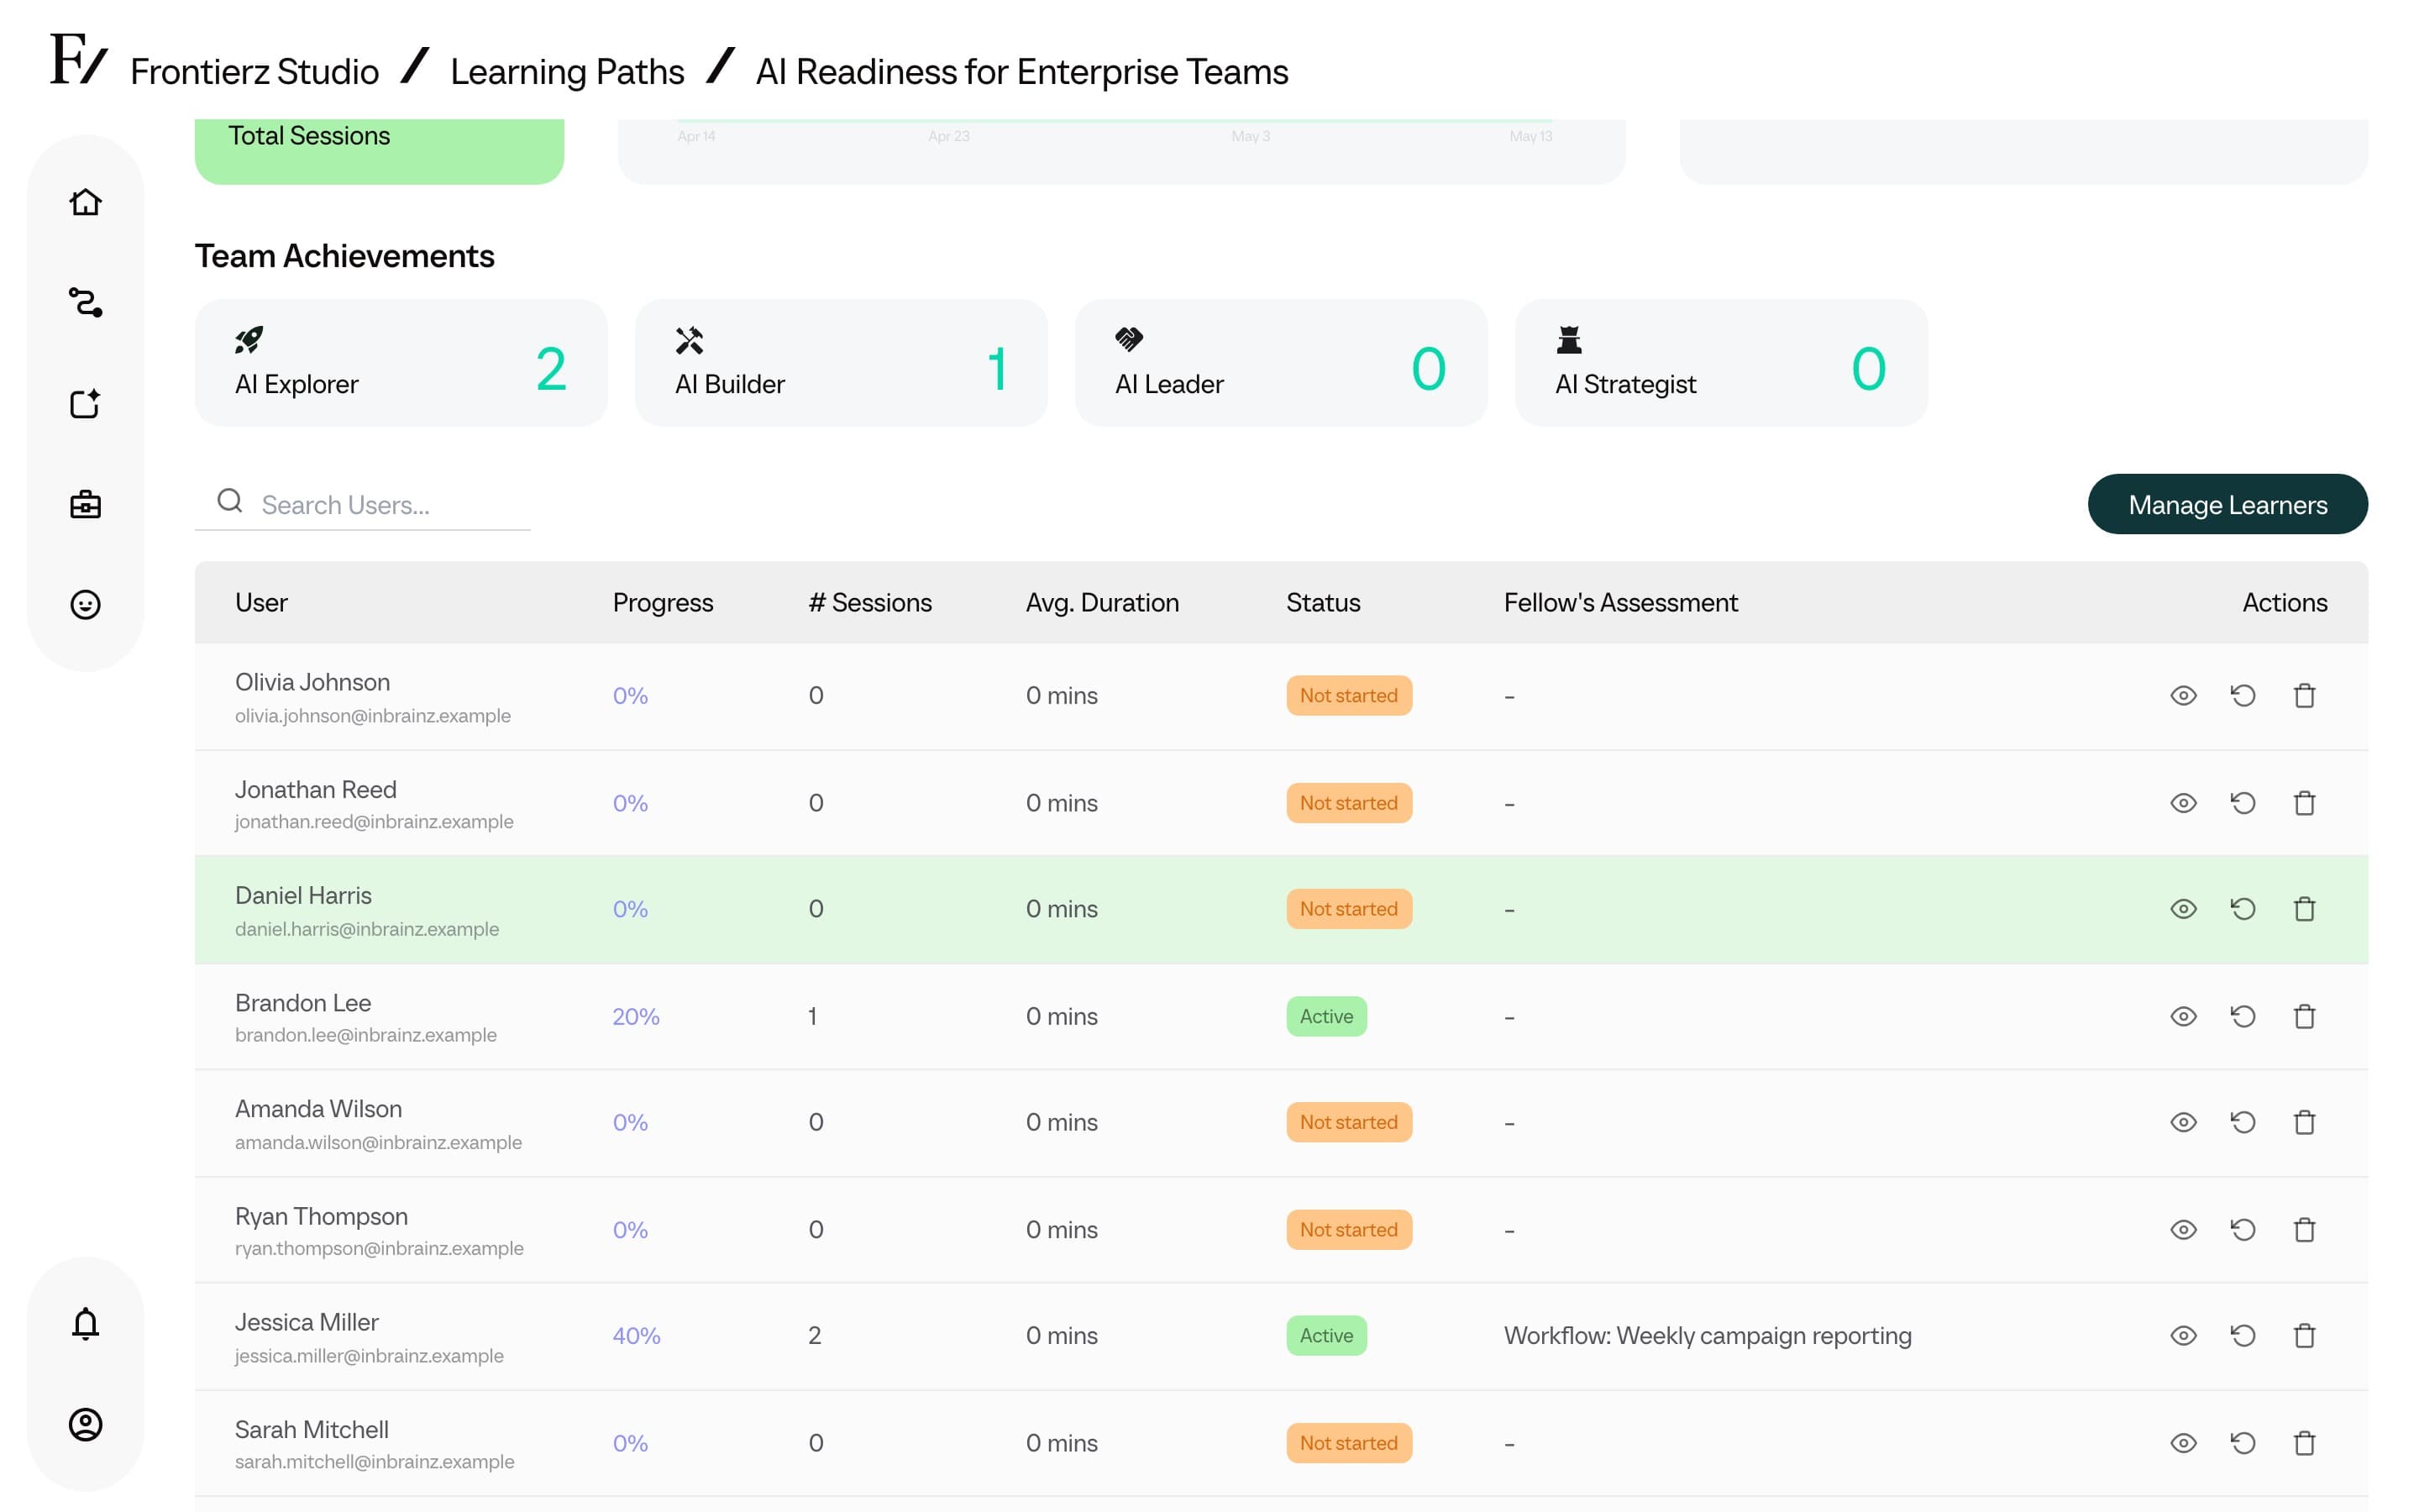View Sarah Mitchell via eye icon
The height and width of the screenshot is (1512, 2419).
2183,1443
